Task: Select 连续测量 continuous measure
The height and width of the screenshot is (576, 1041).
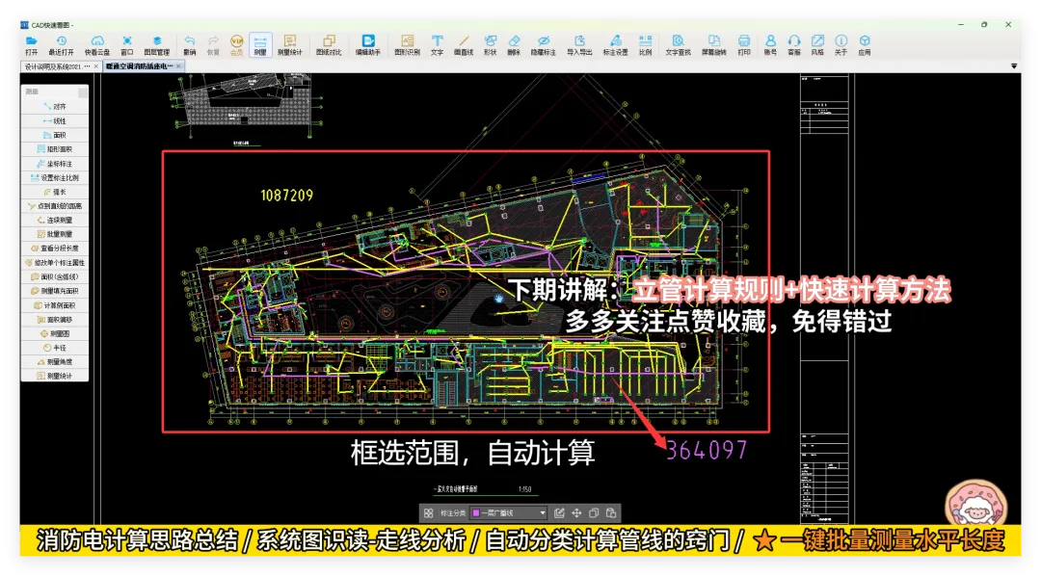Action: click(54, 221)
